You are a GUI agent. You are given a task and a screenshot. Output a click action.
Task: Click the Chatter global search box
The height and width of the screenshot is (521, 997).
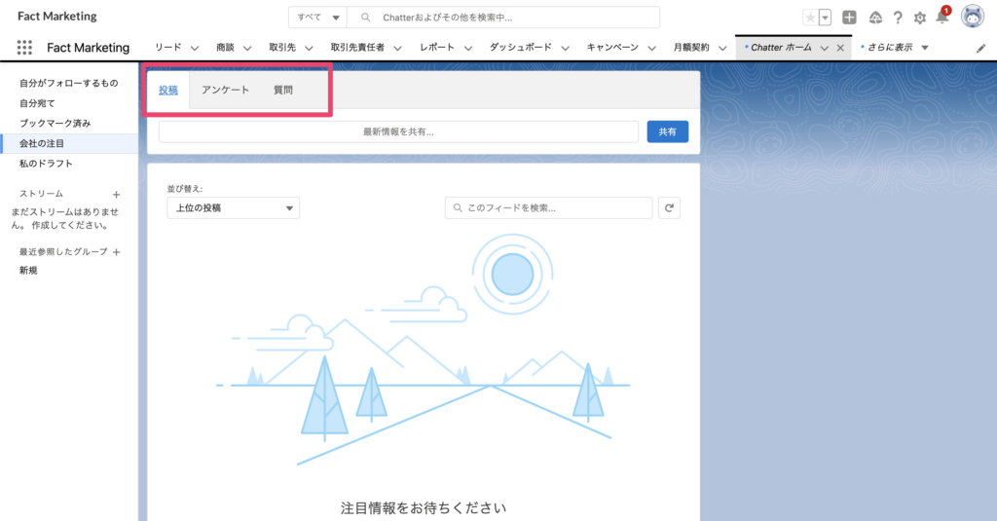tap(503, 18)
